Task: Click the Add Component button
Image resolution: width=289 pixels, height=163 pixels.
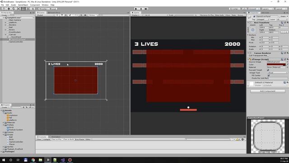Action: click(268, 91)
